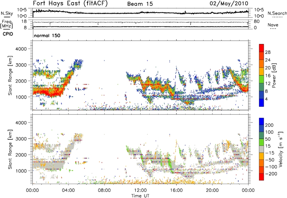The width and height of the screenshot is (287, 198).
Task: Click the '200' tick on Velocity scale
Action: tap(269, 125)
